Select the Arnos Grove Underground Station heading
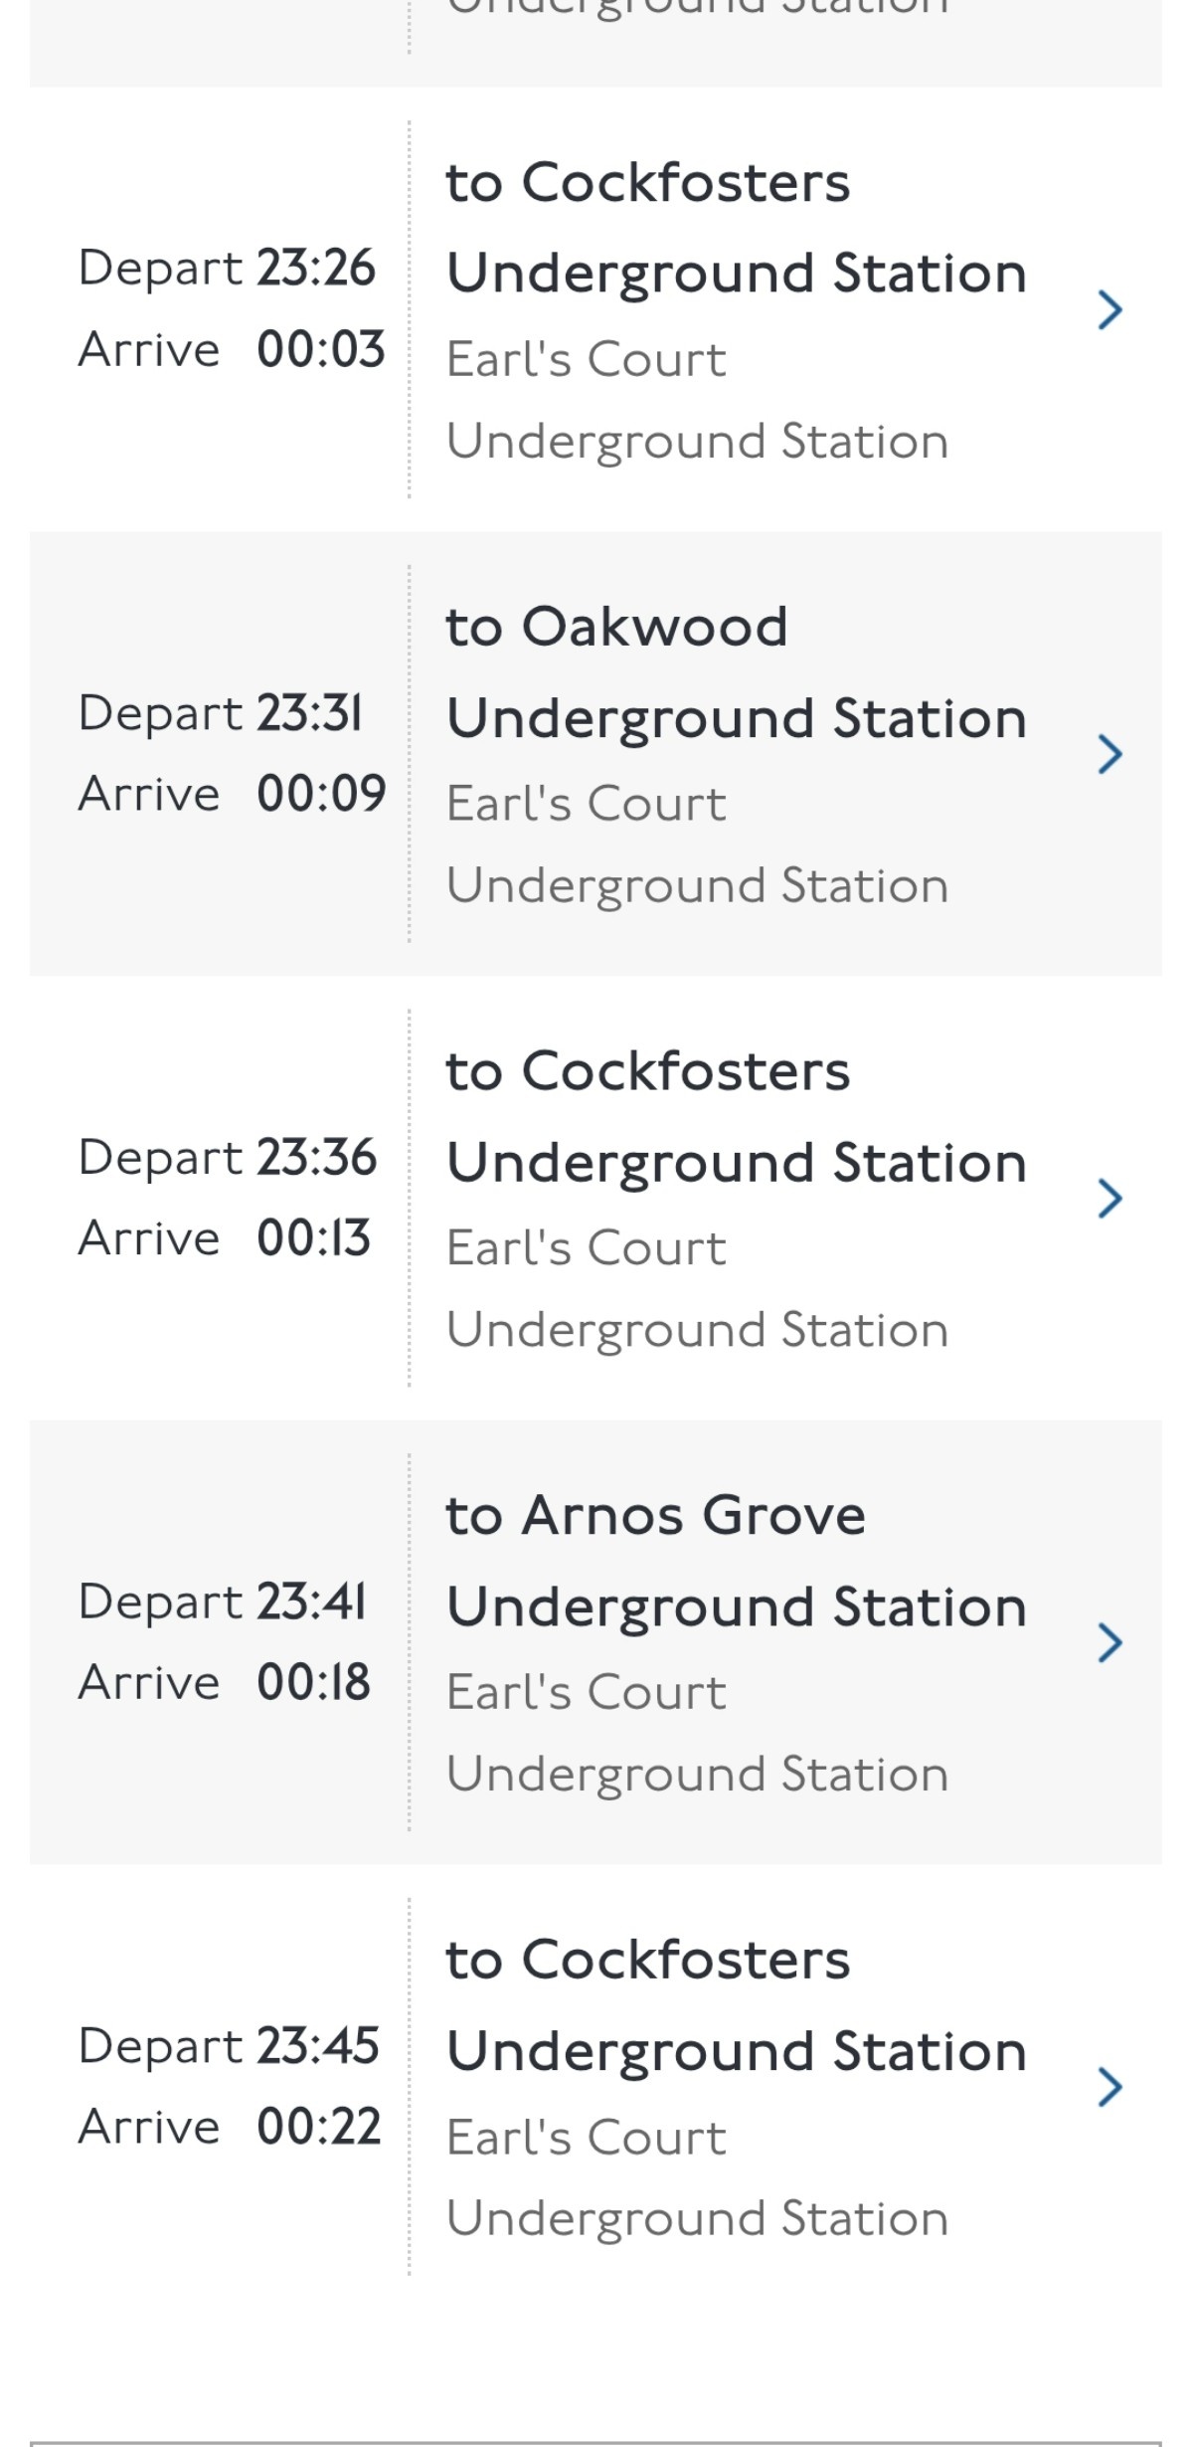This screenshot has height=2447, width=1193. coord(736,1561)
